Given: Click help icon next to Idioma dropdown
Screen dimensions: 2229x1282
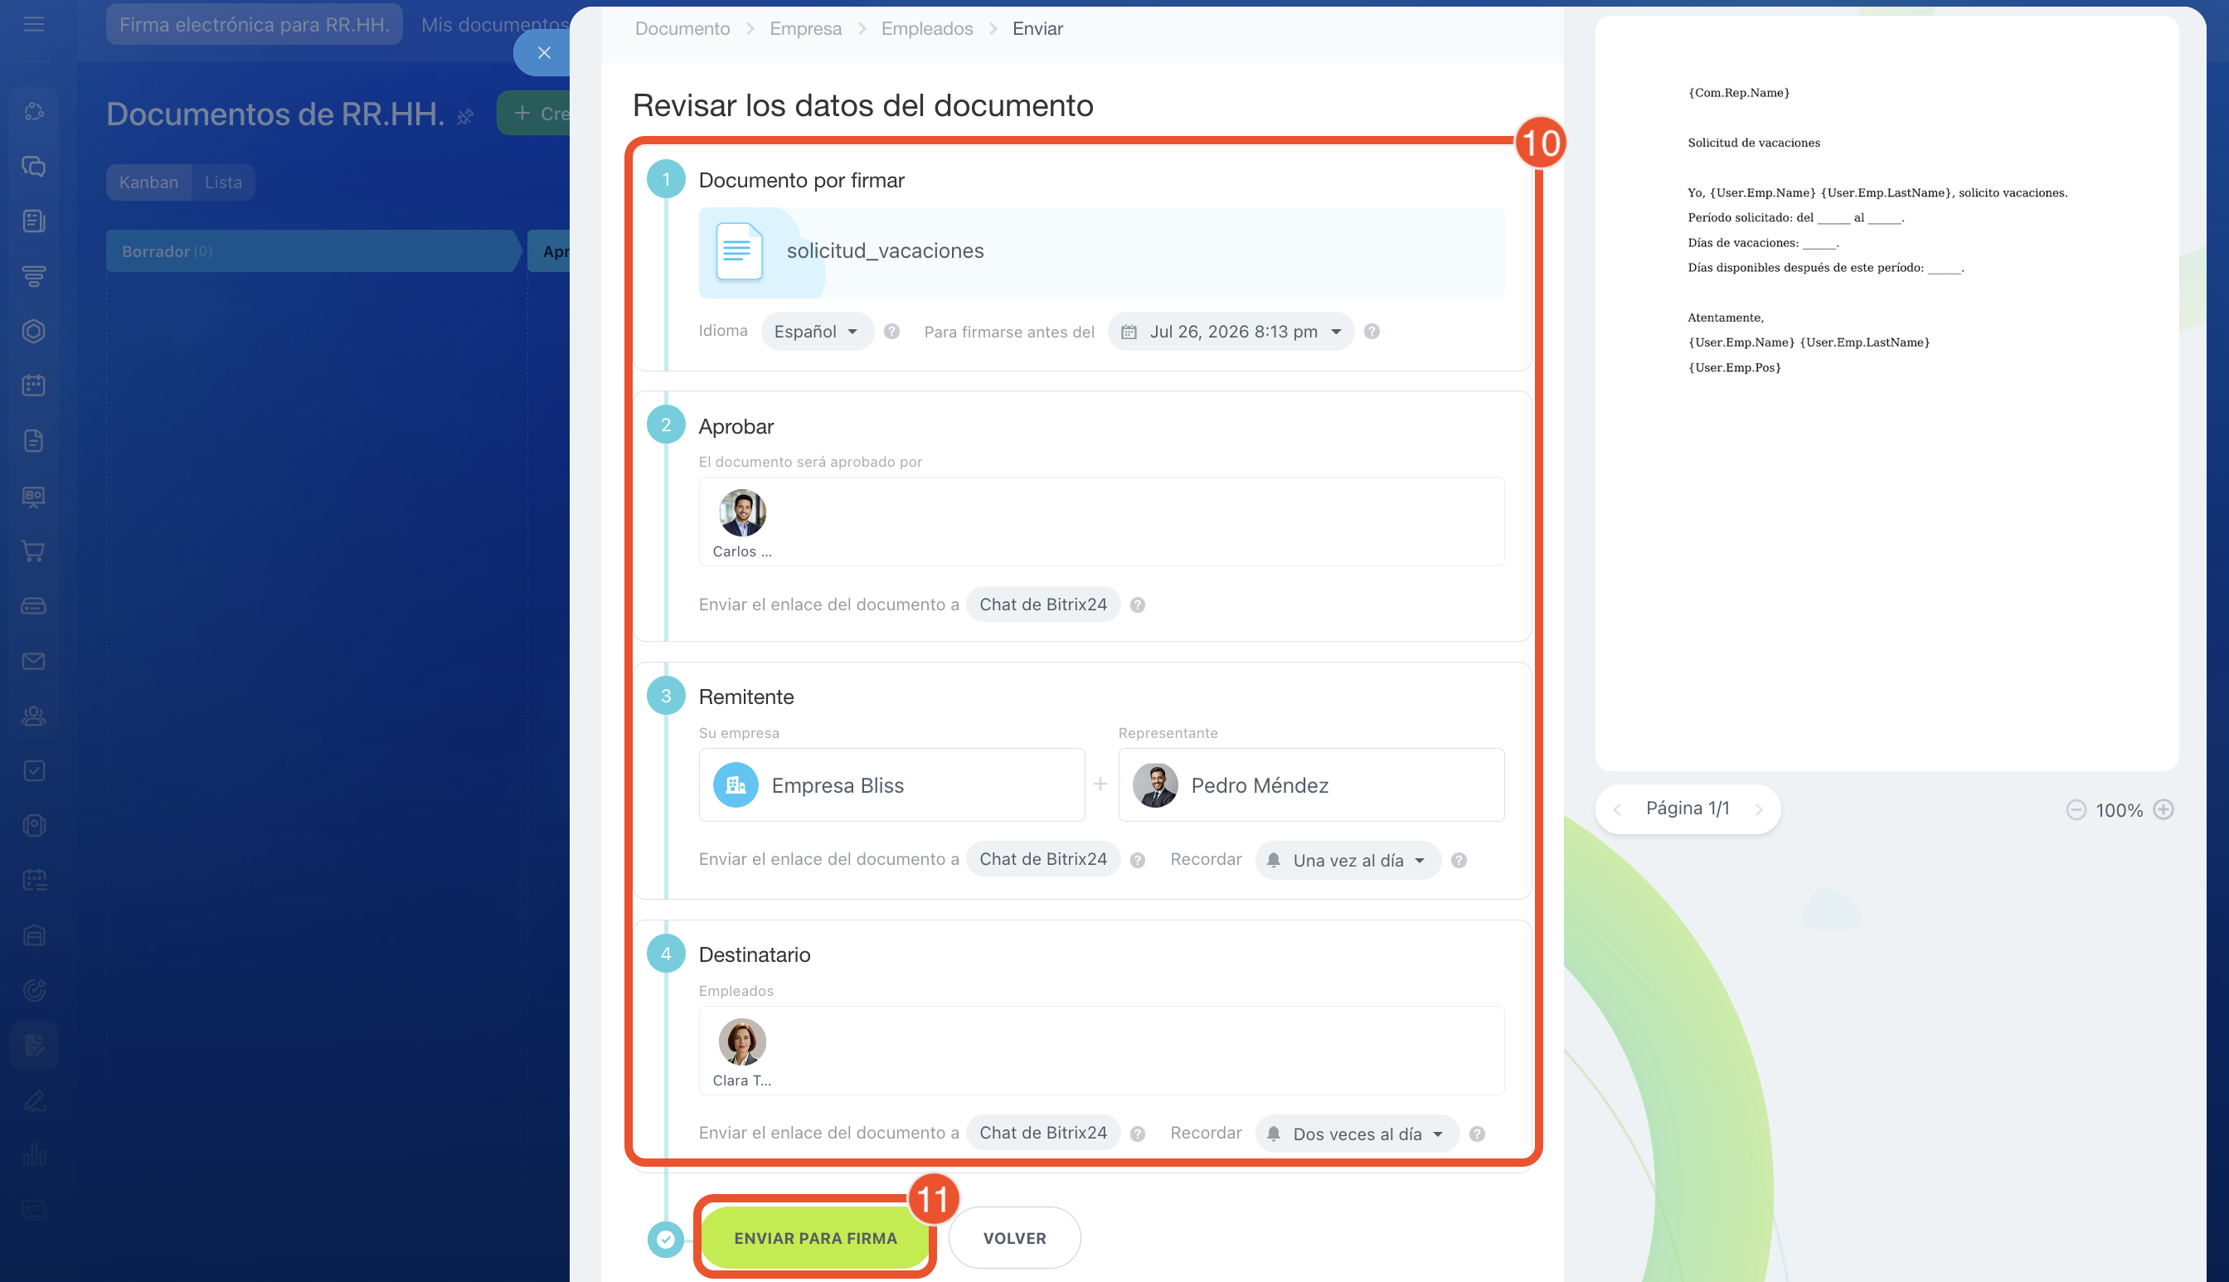Looking at the screenshot, I should [x=891, y=332].
